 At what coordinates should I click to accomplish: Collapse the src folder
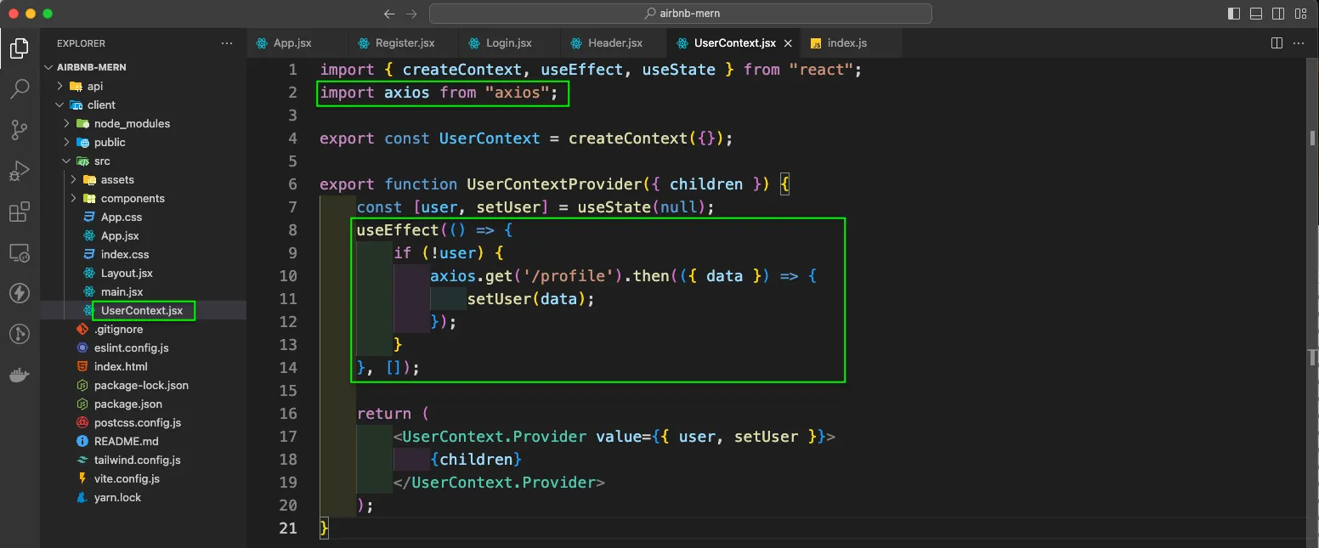click(x=144, y=161)
